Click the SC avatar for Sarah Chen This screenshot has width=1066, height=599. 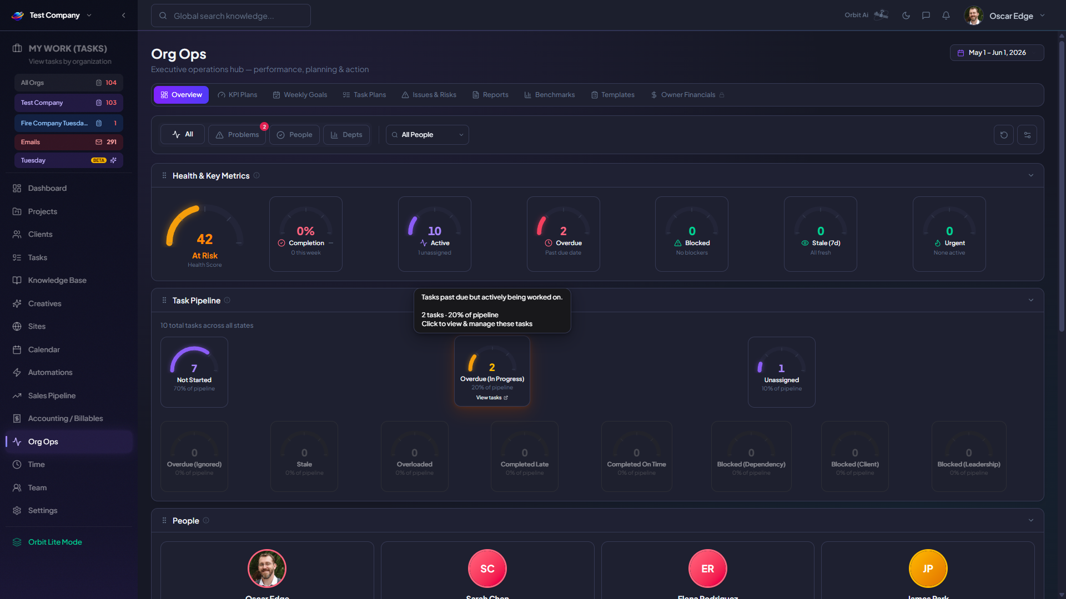[487, 568]
